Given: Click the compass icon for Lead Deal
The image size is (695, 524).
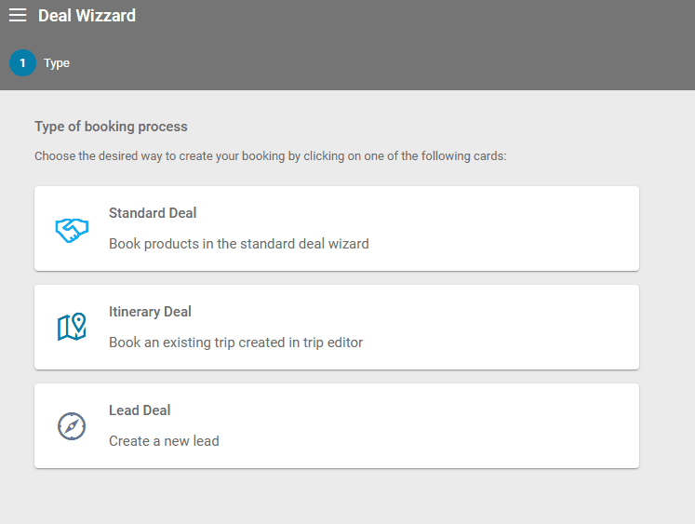Looking at the screenshot, I should point(72,426).
